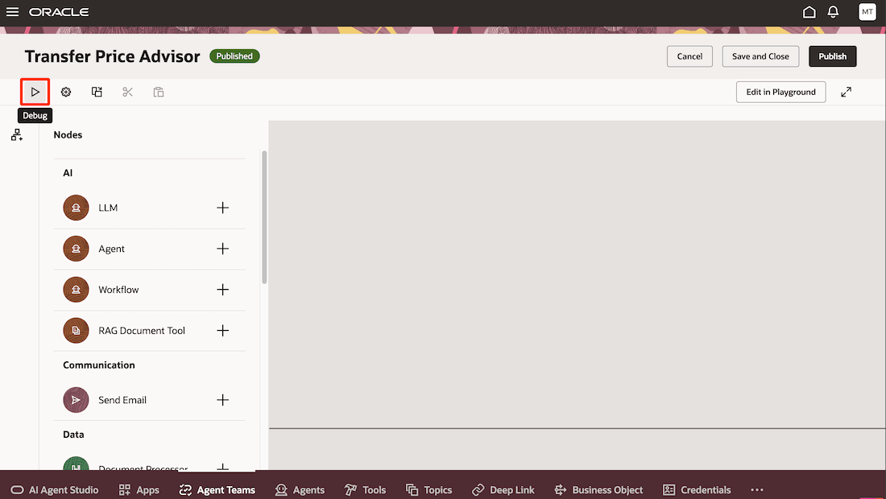
Task: Select the LLM label text
Action: pos(108,208)
